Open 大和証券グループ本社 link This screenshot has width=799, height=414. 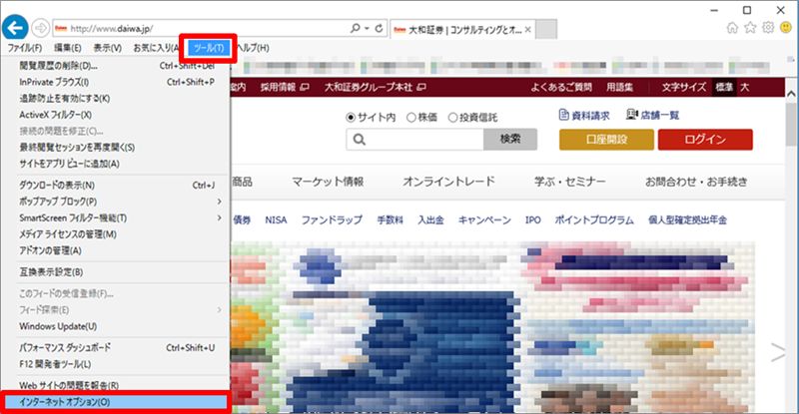[376, 87]
